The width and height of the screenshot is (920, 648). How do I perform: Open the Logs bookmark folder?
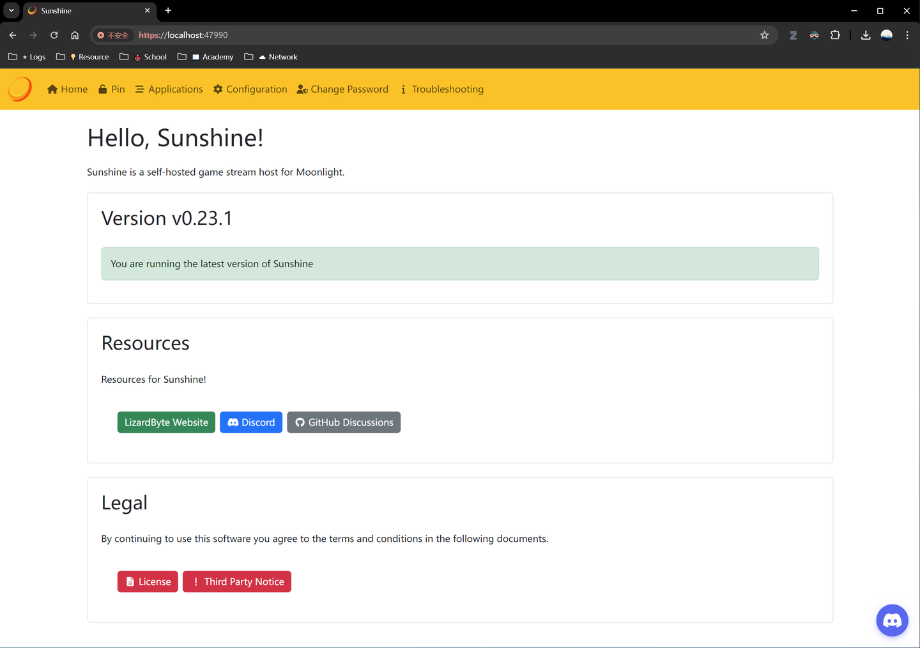[x=27, y=57]
